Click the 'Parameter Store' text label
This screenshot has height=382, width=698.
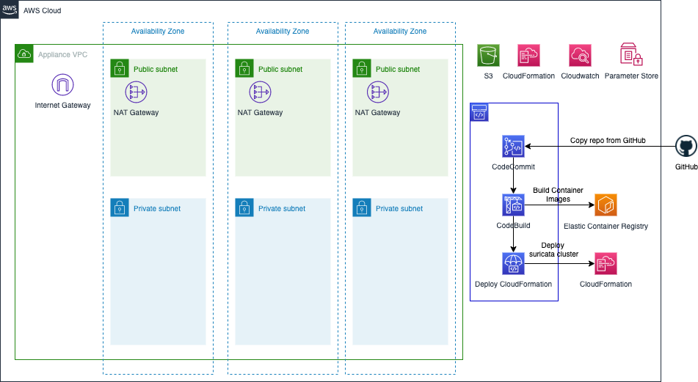pos(631,76)
